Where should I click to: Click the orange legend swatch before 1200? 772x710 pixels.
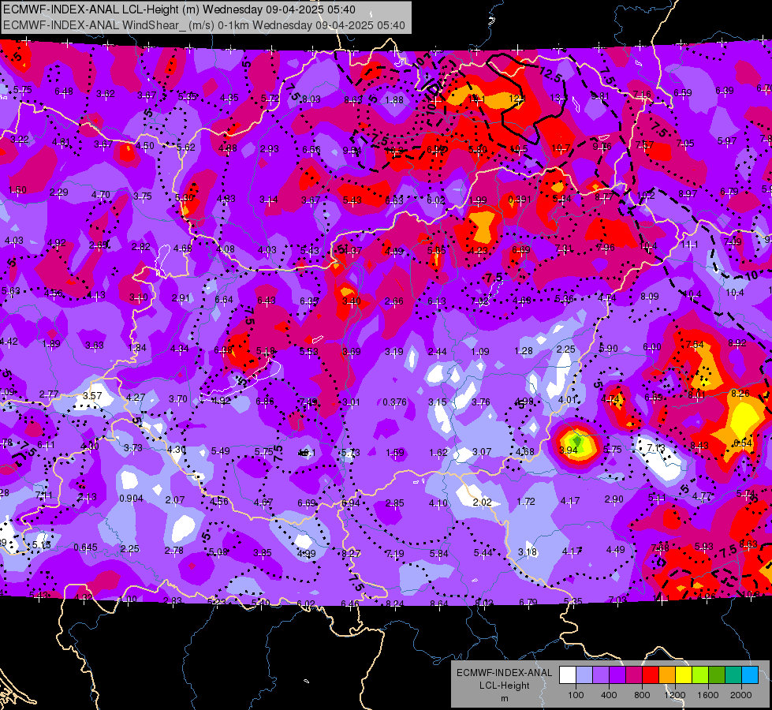click(x=667, y=675)
